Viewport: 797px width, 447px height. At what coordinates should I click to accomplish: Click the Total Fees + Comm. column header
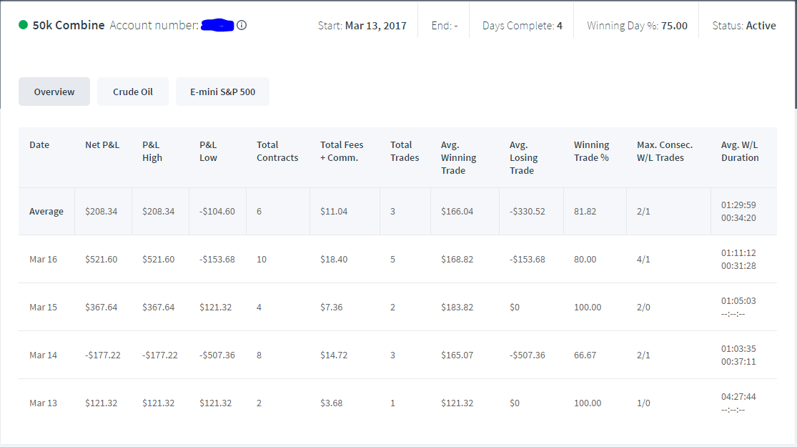(342, 151)
